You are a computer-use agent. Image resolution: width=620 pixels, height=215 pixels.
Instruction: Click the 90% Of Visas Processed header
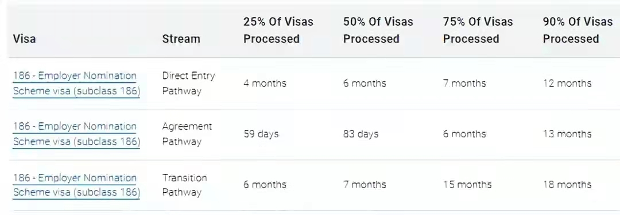578,30
